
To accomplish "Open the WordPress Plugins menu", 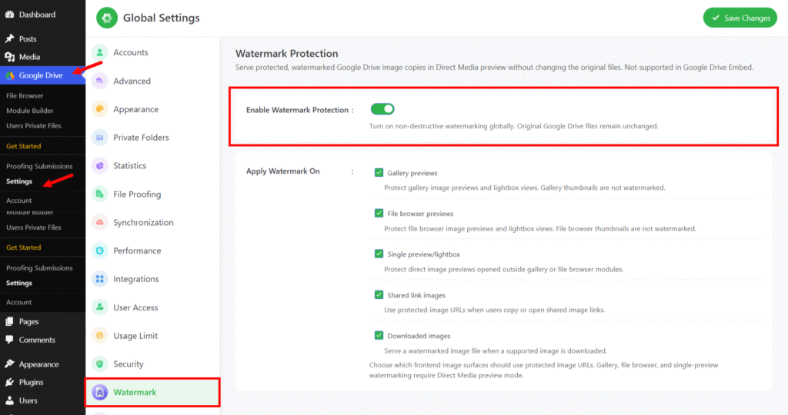I will [x=31, y=382].
